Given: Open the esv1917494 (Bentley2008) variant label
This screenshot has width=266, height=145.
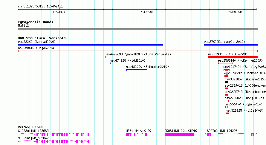Looking at the screenshot, I should tap(244, 67).
